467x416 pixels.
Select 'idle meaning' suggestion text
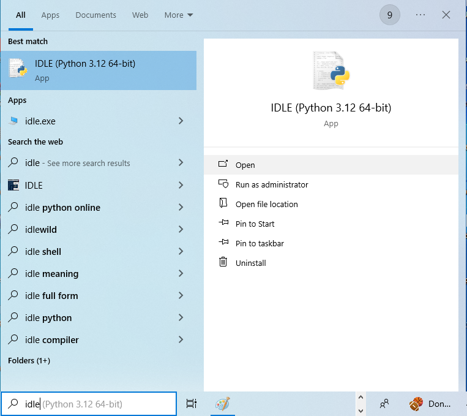[51, 274]
